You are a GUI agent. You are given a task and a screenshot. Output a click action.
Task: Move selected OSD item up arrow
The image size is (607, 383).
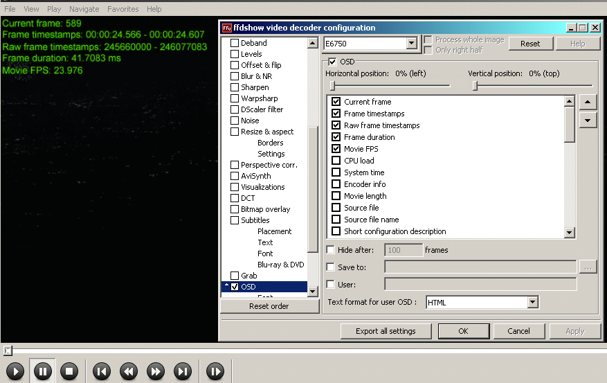[588, 103]
